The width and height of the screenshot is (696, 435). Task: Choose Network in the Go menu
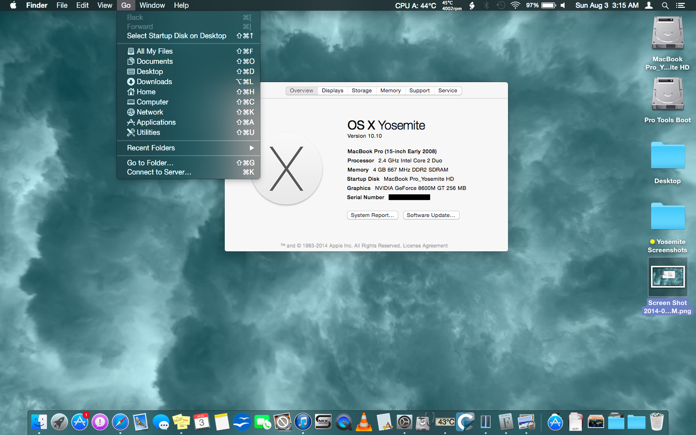[188, 112]
